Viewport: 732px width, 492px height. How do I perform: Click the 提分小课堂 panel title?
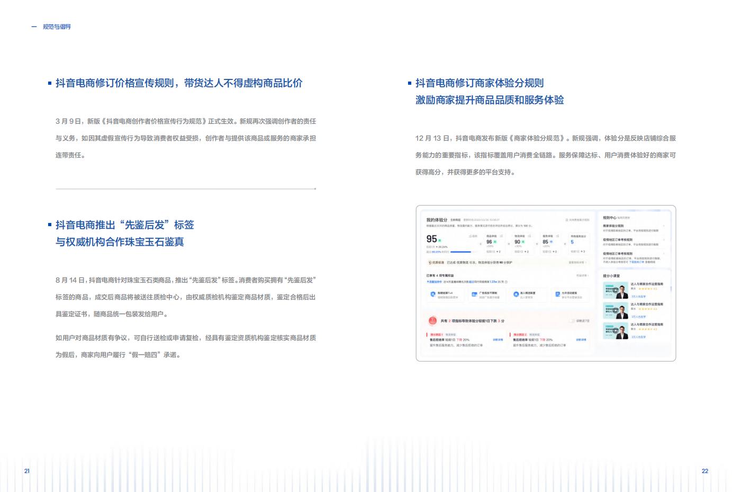coord(611,276)
